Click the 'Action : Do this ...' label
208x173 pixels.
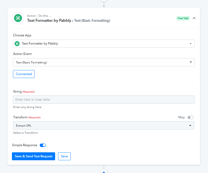pos(39,16)
